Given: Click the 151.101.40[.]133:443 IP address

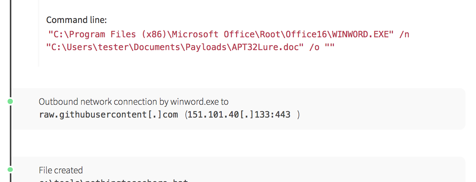Looking at the screenshot, I should click(x=239, y=115).
